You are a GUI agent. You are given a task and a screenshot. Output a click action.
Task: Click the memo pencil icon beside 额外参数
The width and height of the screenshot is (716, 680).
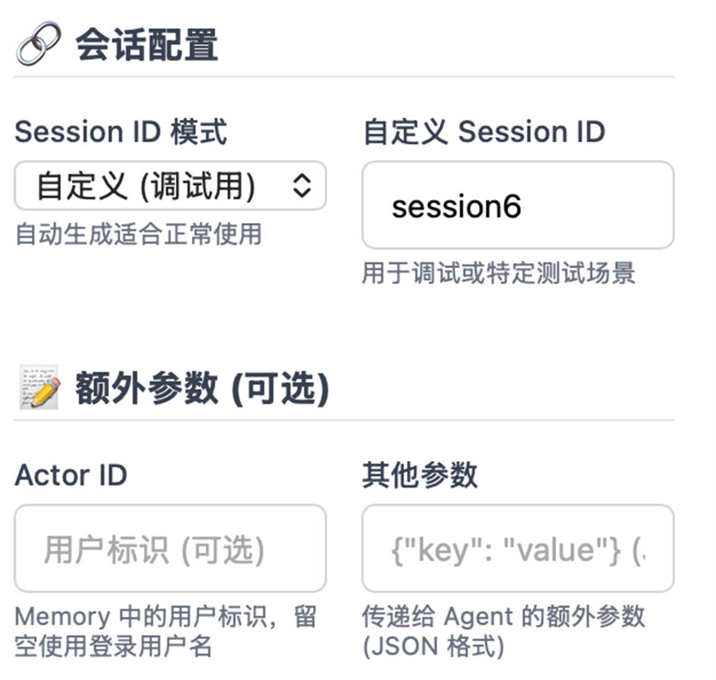pyautogui.click(x=39, y=389)
